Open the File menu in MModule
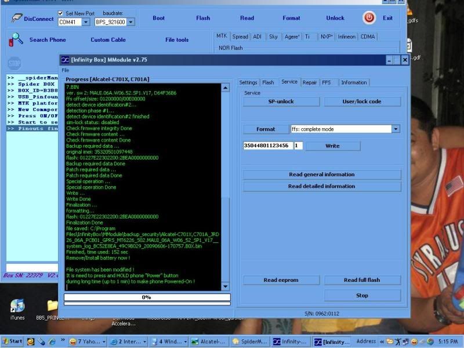This screenshot has width=464, height=348. point(66,70)
